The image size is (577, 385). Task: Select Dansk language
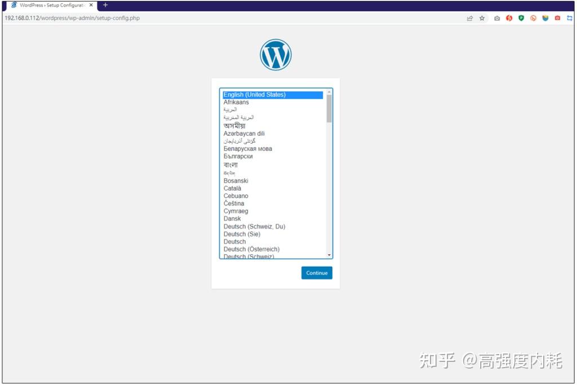(273, 218)
